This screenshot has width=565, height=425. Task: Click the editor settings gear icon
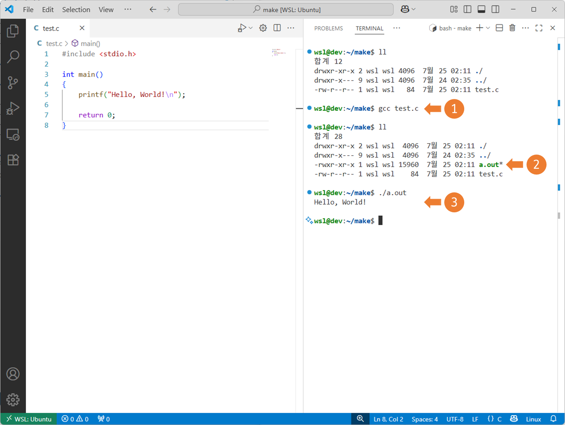click(x=263, y=28)
